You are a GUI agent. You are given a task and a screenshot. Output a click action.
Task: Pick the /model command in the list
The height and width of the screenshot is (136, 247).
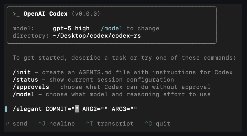23,94
